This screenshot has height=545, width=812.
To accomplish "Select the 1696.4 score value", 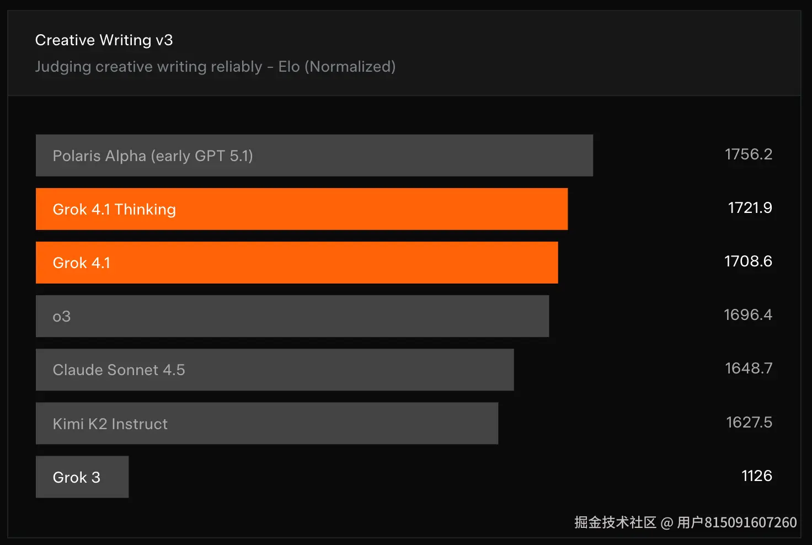I will pos(748,315).
